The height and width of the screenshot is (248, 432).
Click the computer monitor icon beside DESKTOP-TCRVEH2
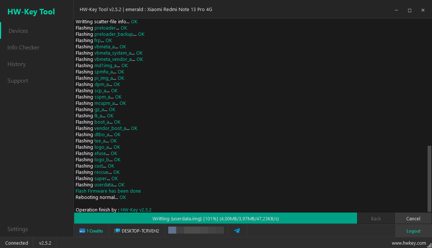(x=117, y=231)
